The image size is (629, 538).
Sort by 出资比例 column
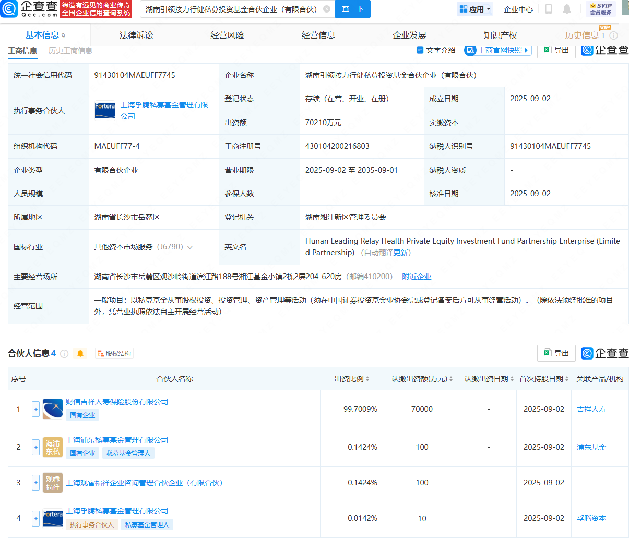[x=352, y=379]
